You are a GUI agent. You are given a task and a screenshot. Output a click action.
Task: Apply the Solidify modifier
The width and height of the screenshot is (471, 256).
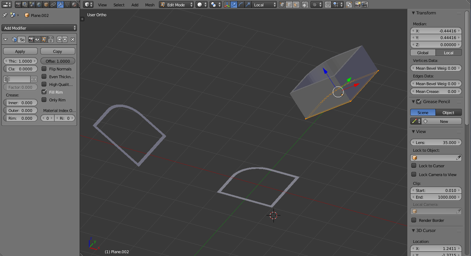tap(20, 51)
